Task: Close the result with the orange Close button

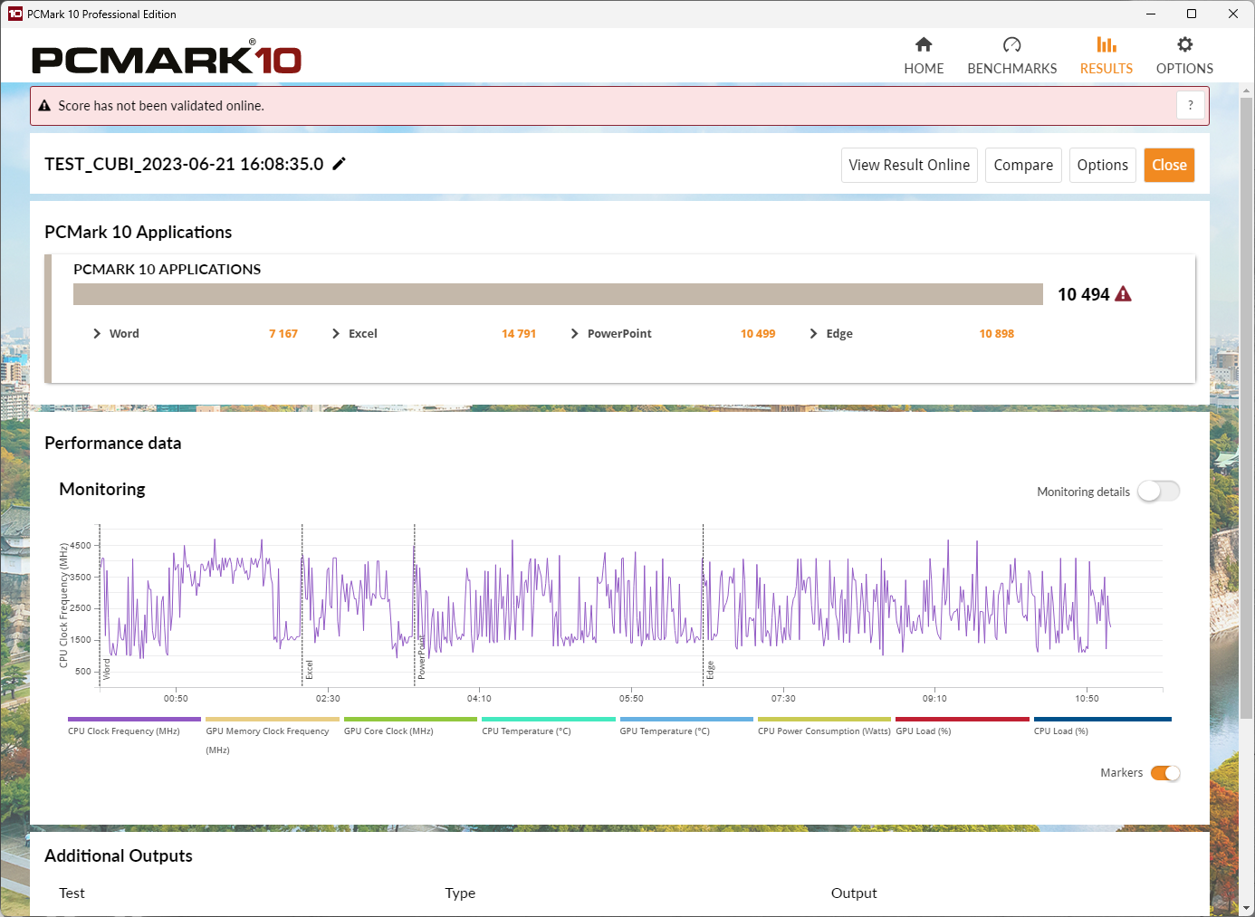Action: point(1169,165)
